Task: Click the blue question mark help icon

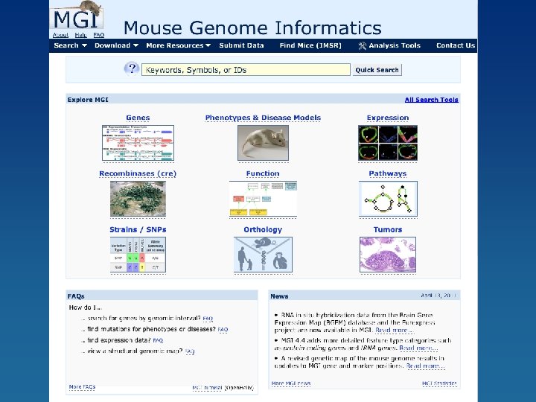Action: click(132, 69)
